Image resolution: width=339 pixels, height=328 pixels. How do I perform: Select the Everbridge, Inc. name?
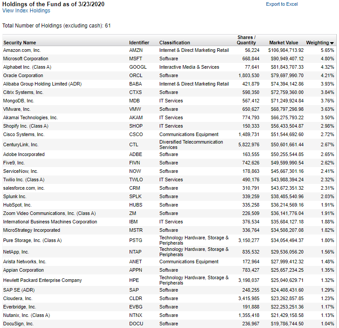(x=19, y=307)
